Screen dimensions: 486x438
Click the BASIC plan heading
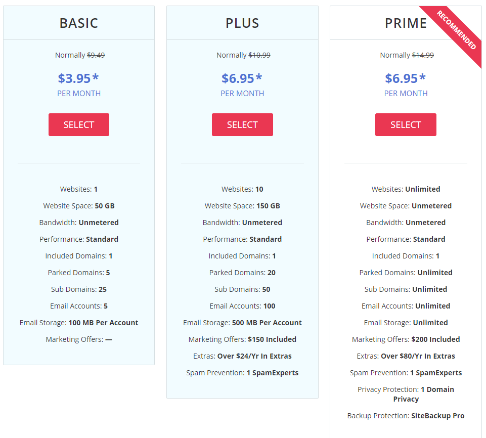(79, 23)
